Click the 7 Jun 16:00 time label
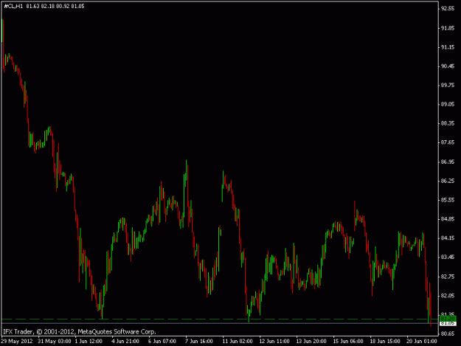Screen dimensions: 461x346 [199, 342]
